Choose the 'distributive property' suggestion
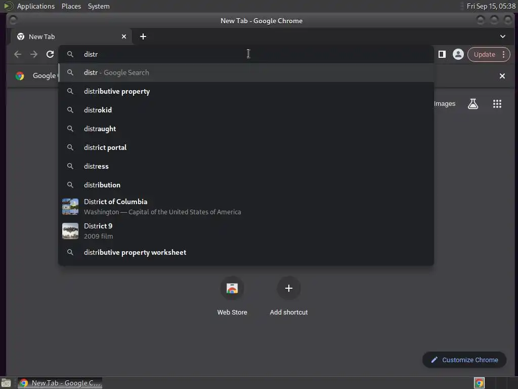Screen dimensions: 518x389 pyautogui.click(x=246, y=91)
